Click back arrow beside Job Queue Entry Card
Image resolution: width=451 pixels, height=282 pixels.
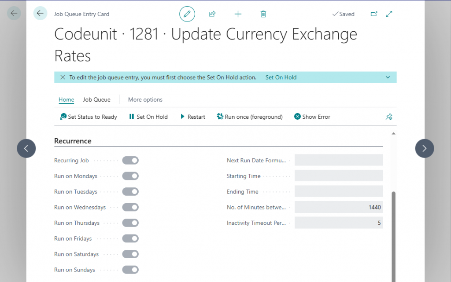point(40,14)
